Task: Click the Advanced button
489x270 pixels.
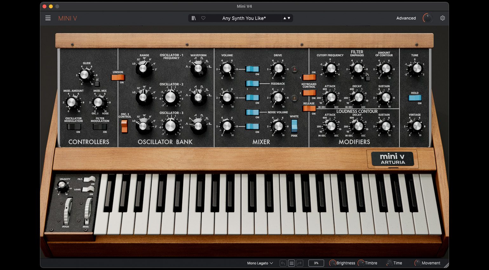Action: pos(406,18)
